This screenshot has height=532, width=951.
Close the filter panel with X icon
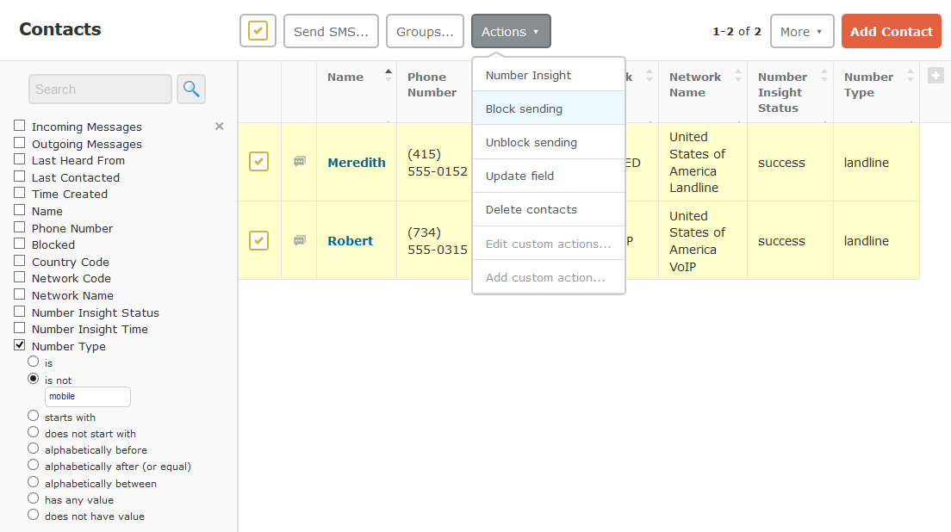(x=219, y=127)
